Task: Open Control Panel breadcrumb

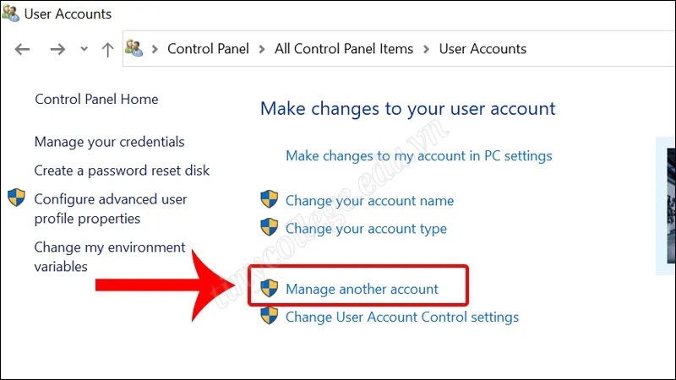Action: 208,49
